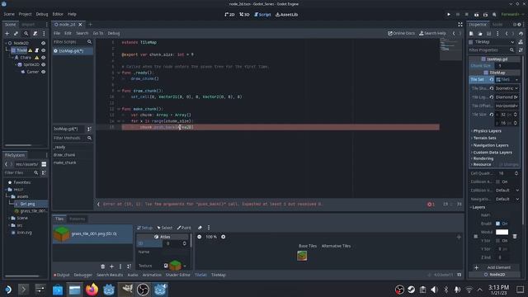Screen dimensions: 528x297
Task: Open the Tile Shape Isometric dropdown
Action: pyautogui.click(x=507, y=88)
